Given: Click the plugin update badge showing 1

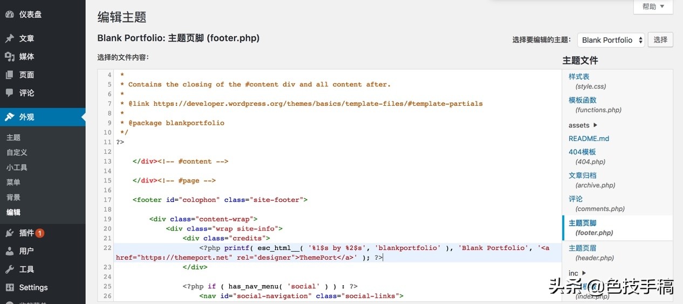Looking at the screenshot, I should (40, 233).
